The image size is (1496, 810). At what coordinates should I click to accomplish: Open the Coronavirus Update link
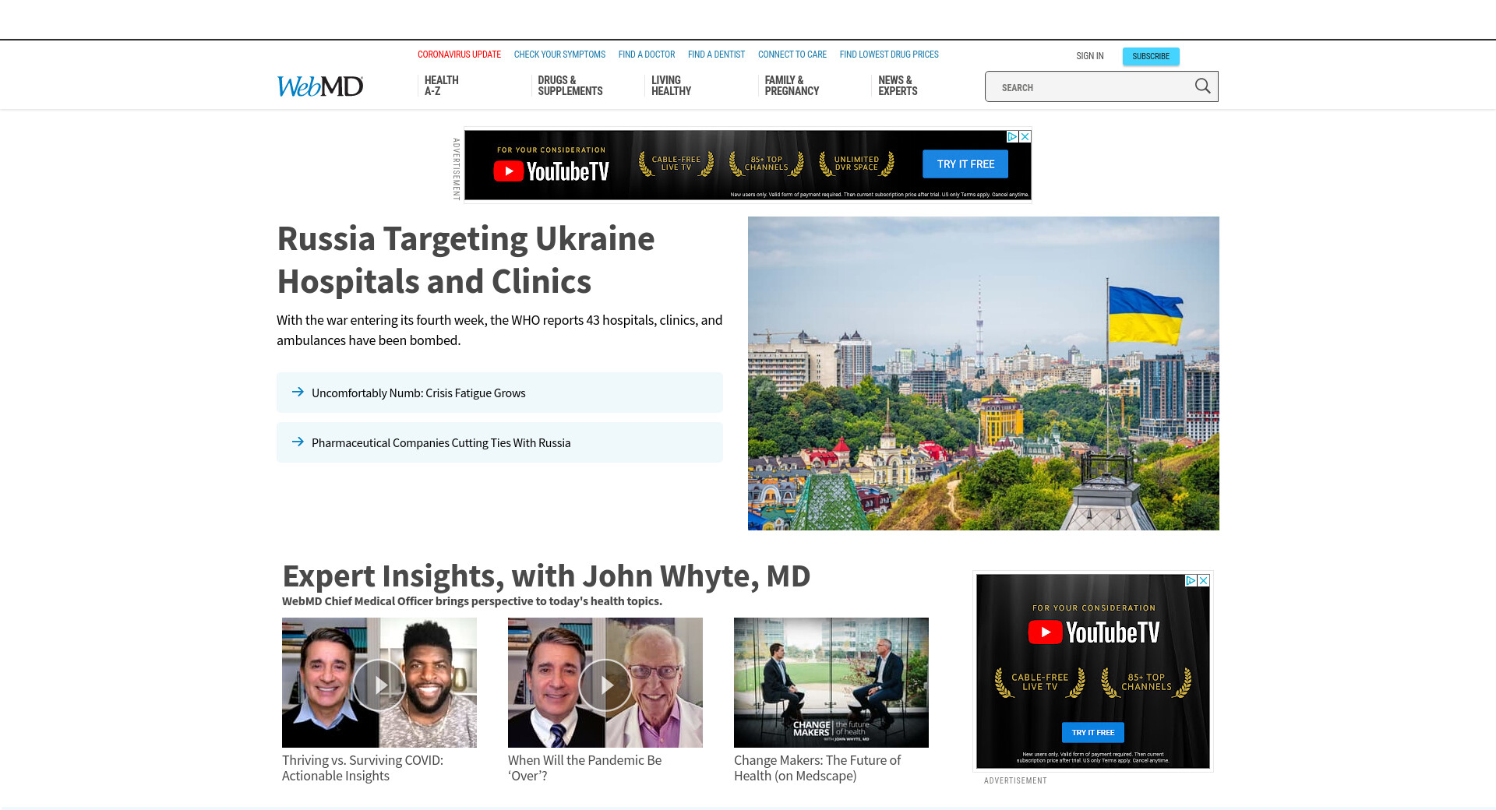tap(459, 55)
